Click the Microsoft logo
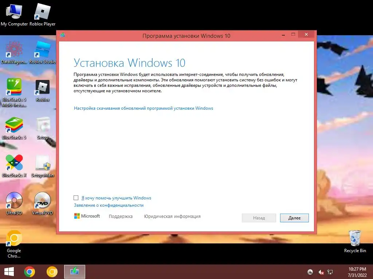The image size is (373, 279). click(x=87, y=216)
